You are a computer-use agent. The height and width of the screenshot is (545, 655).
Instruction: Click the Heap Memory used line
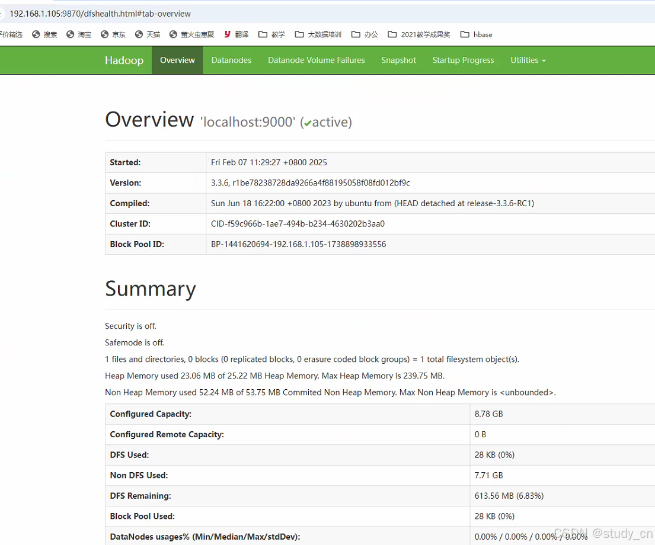click(x=274, y=376)
